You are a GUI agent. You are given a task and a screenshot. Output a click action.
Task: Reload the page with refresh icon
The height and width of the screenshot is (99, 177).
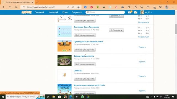point(10,7)
